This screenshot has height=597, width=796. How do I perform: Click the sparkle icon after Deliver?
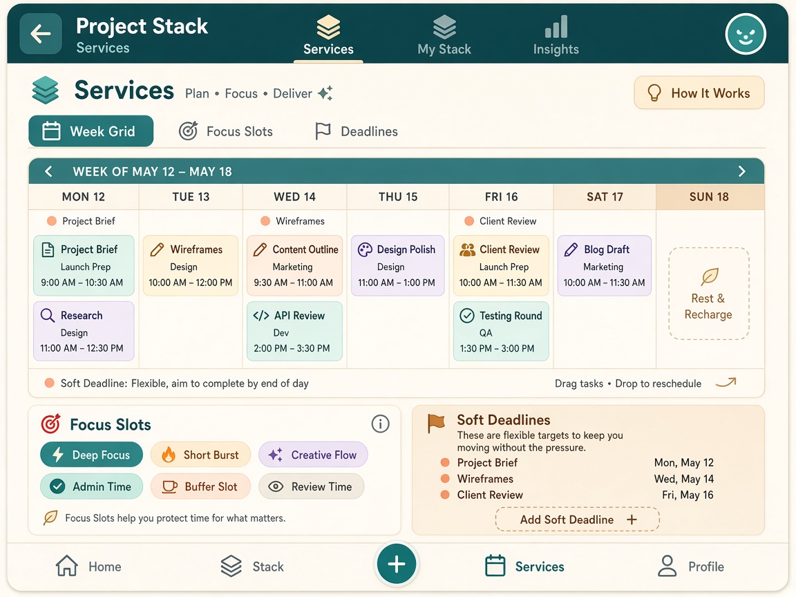[x=325, y=93]
